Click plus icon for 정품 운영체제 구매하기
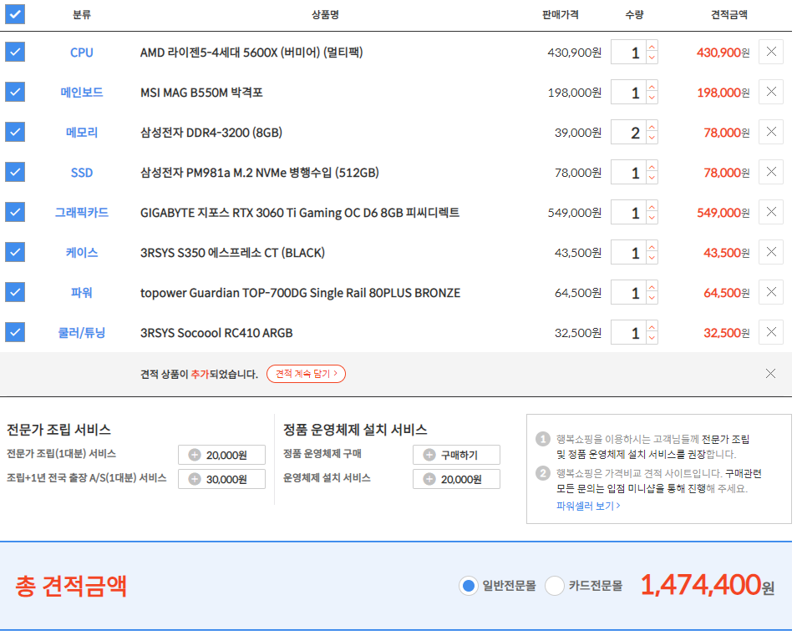Screen dimensions: 797x635 coord(429,455)
